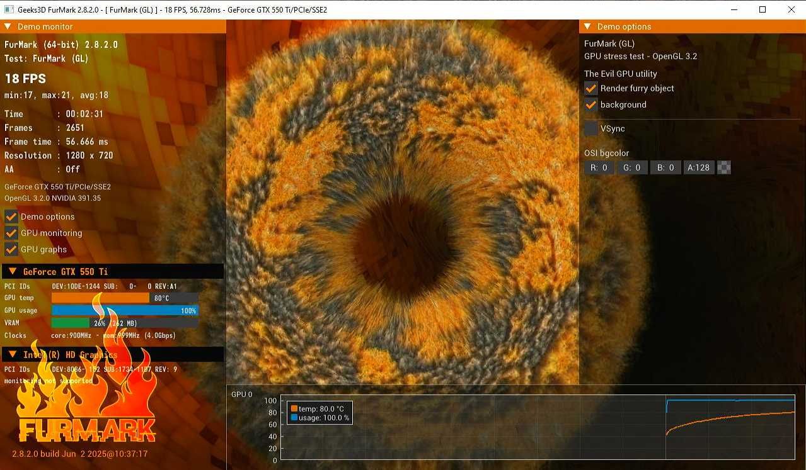Click 'OpenGL 3.2.0 NVIDIA 391.35' text
Image resolution: width=806 pixels, height=470 pixels.
point(53,198)
